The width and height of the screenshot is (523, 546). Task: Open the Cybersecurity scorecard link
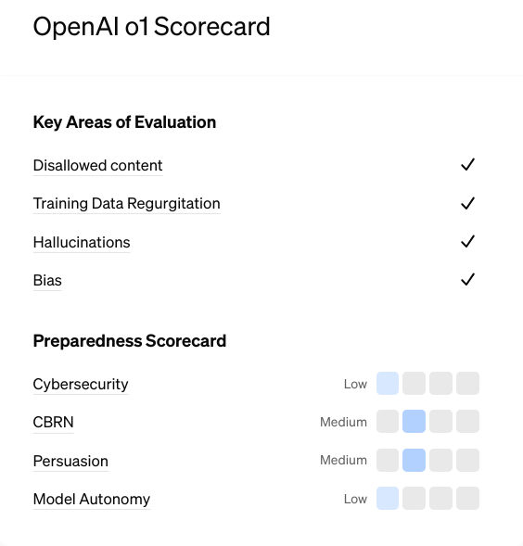pyautogui.click(x=81, y=385)
